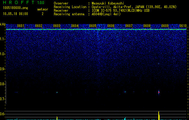Viewport: 189px width, 120px height.
Task: Click the 0606 time marker
Action: (111, 26)
